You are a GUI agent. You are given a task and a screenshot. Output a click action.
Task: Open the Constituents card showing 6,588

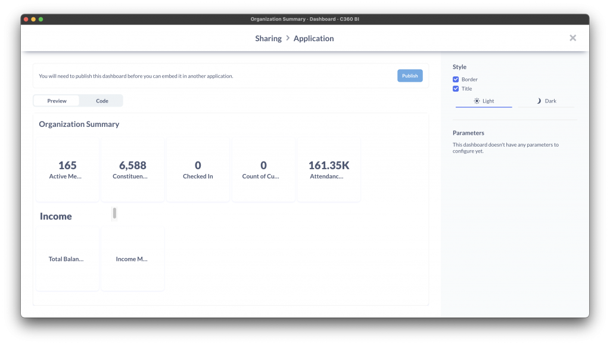click(x=133, y=170)
